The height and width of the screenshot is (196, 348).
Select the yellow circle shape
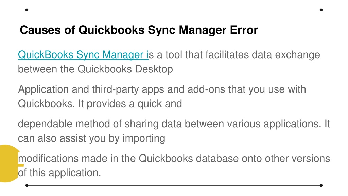coord(9,164)
